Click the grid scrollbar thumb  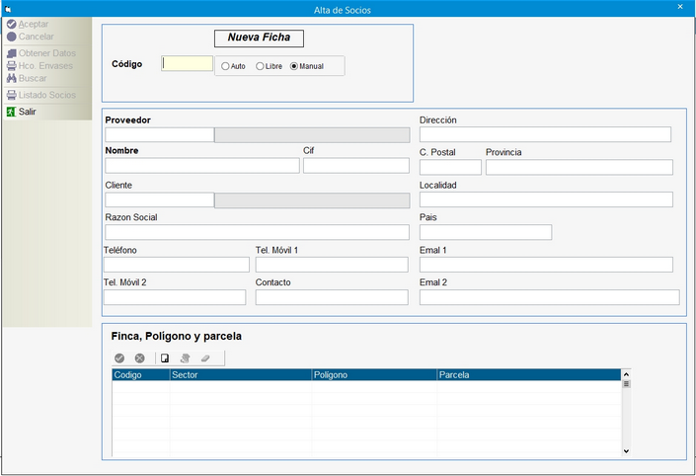626,383
